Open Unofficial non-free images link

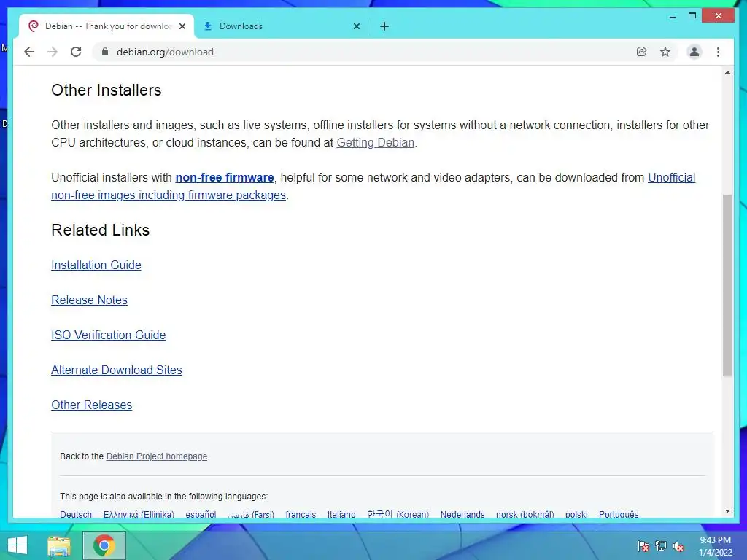click(373, 186)
